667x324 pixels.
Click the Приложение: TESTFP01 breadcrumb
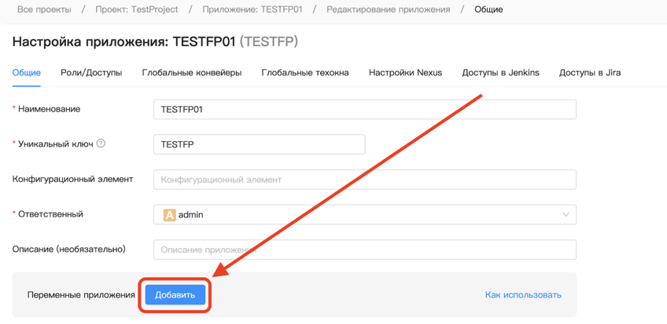coord(252,9)
